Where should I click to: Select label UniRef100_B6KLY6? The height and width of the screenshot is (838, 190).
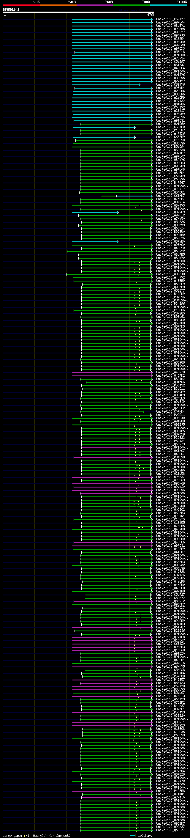[x=170, y=238]
